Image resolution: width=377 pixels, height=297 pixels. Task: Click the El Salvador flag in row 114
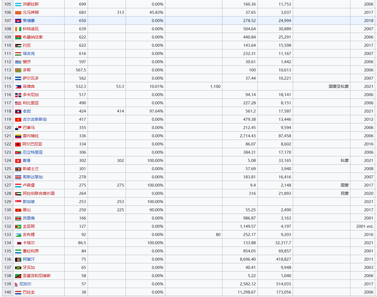[x=18, y=78]
